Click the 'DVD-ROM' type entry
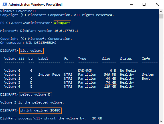This screenshot has height=124, width=164. point(85,71)
